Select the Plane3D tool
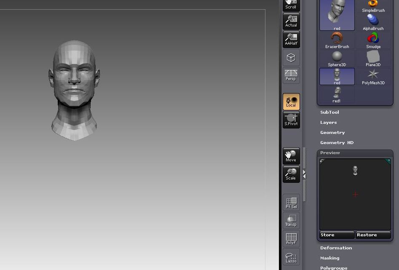 tap(373, 59)
